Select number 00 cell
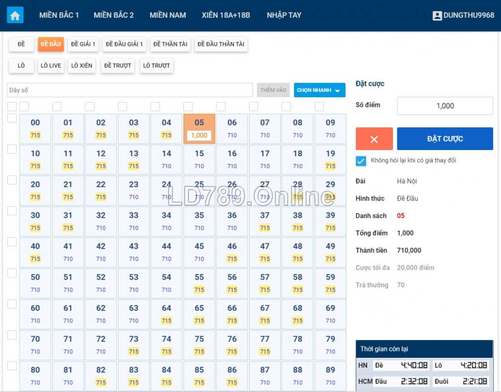 point(35,129)
